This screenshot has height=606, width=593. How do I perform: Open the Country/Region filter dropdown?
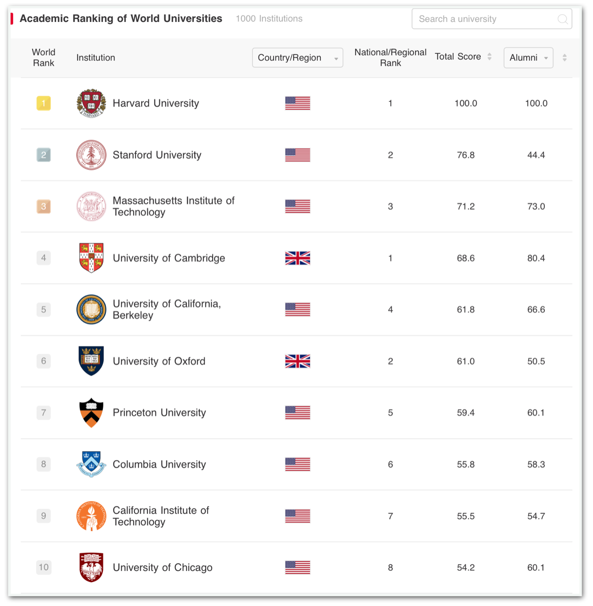coord(297,58)
